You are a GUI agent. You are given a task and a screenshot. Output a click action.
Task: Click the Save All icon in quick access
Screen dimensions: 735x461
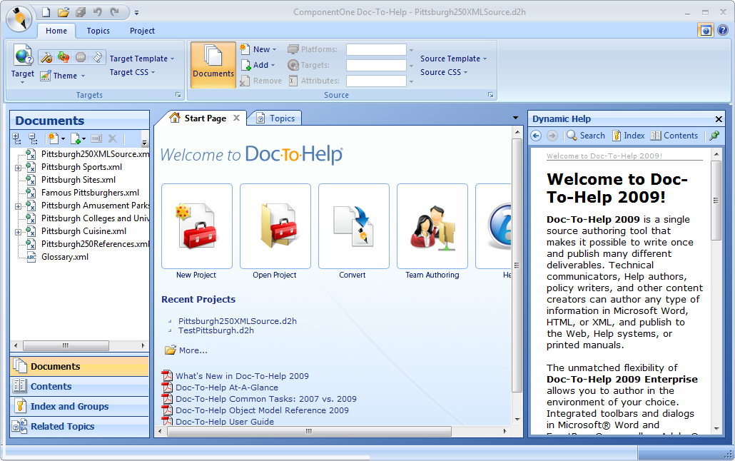coord(81,12)
